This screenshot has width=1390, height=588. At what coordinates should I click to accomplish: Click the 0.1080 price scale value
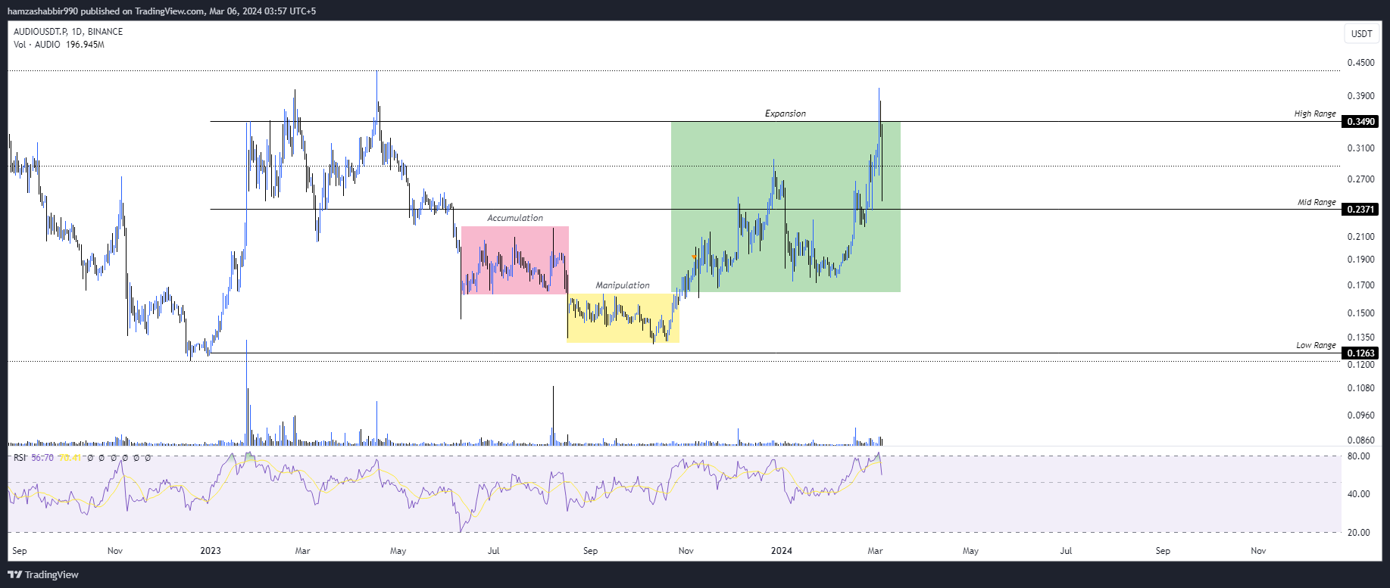tap(1360, 388)
